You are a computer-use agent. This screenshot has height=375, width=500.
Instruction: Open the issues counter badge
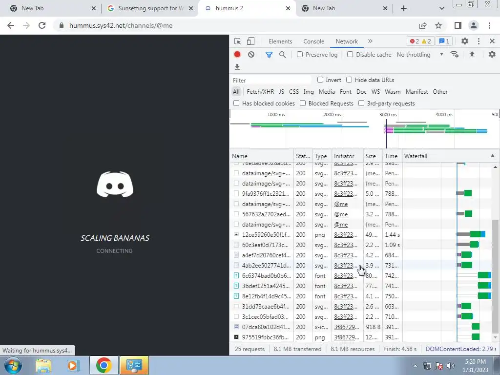click(444, 42)
